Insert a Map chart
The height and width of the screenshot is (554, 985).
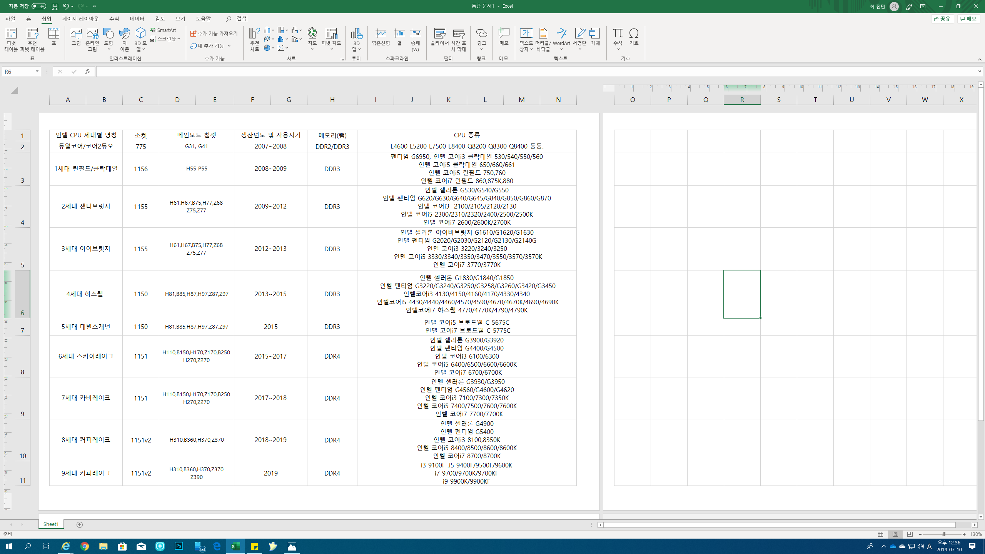312,40
